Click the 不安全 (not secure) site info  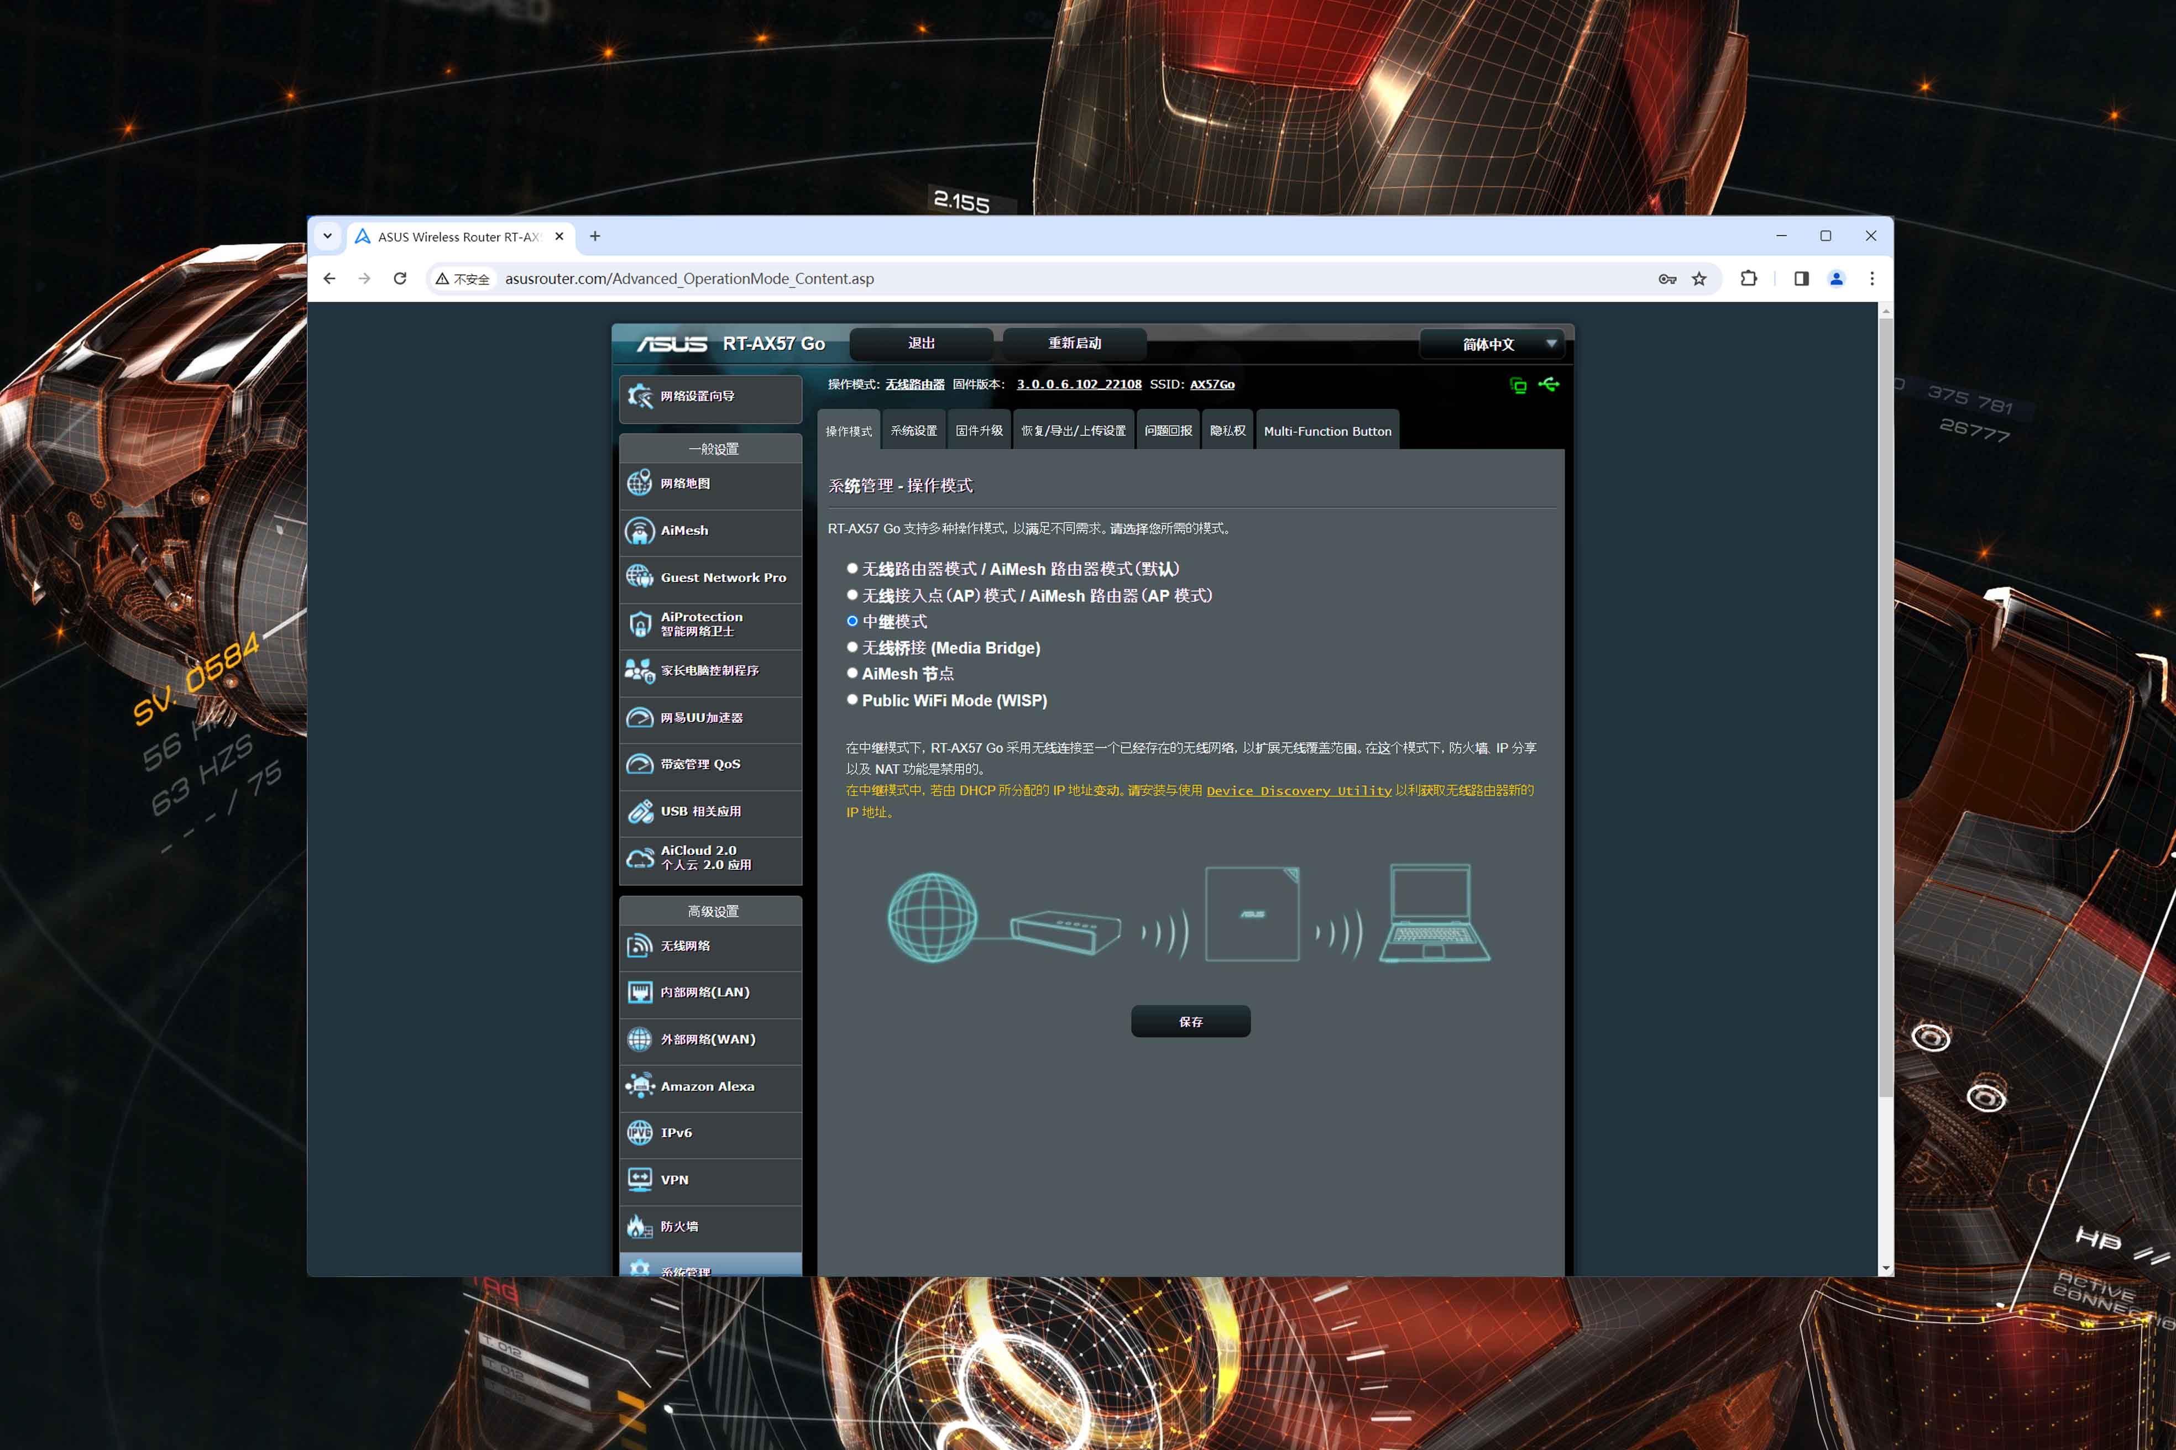coord(463,279)
